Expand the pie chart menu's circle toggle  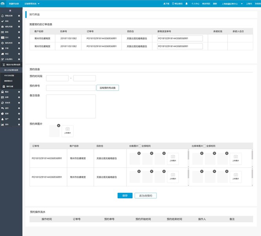(19, 114)
